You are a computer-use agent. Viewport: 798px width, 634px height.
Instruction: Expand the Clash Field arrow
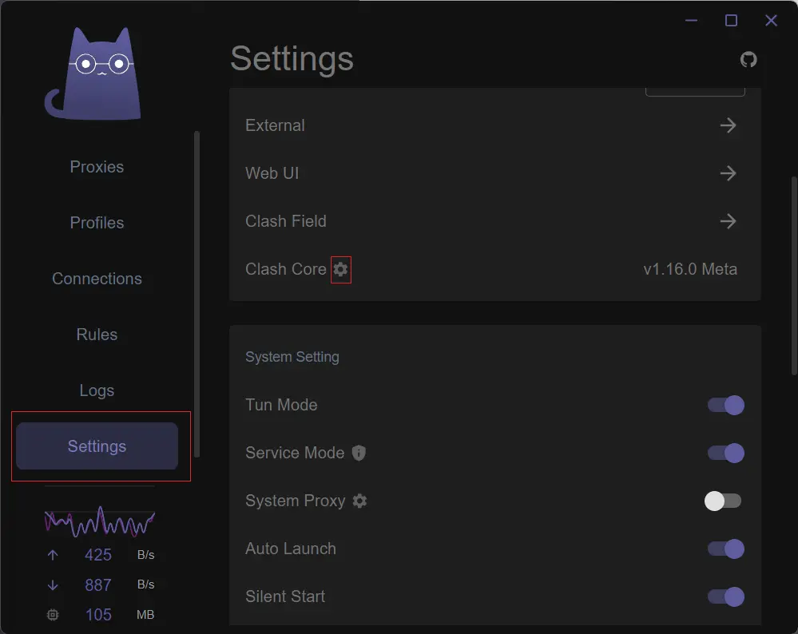point(728,221)
